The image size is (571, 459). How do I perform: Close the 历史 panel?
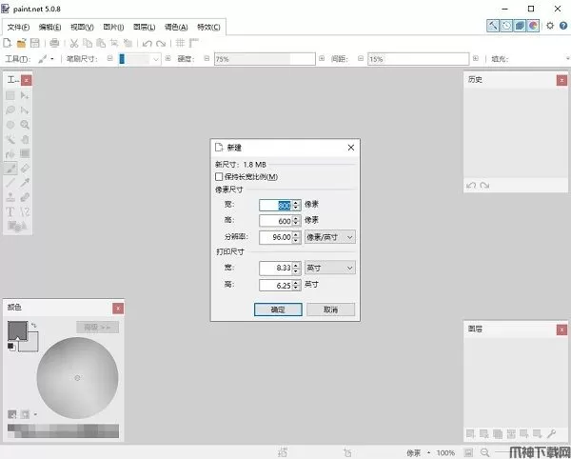click(x=561, y=80)
